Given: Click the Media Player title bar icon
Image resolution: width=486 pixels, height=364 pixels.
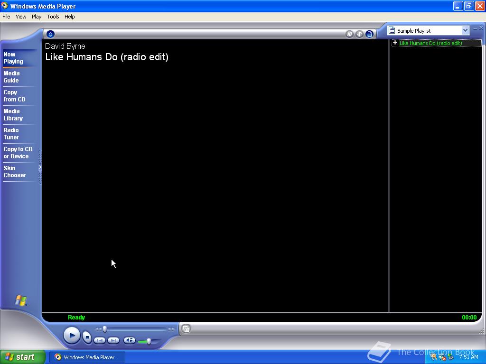Looking at the screenshot, I should [4, 6].
